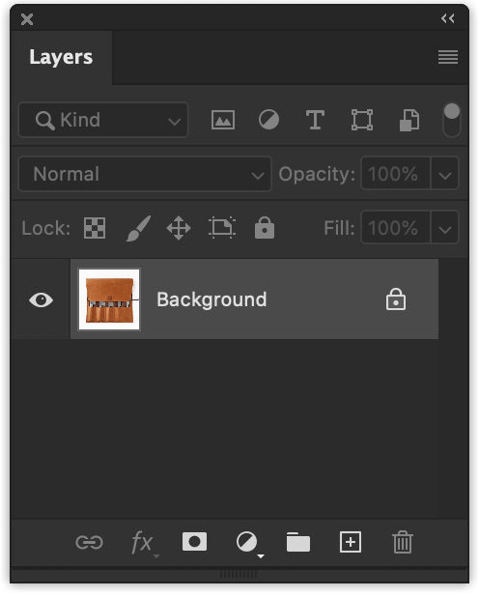Add layer mask icon
479x597 pixels.
194,541
